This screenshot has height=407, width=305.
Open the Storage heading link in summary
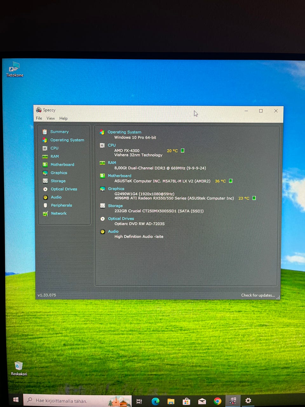pos(115,206)
